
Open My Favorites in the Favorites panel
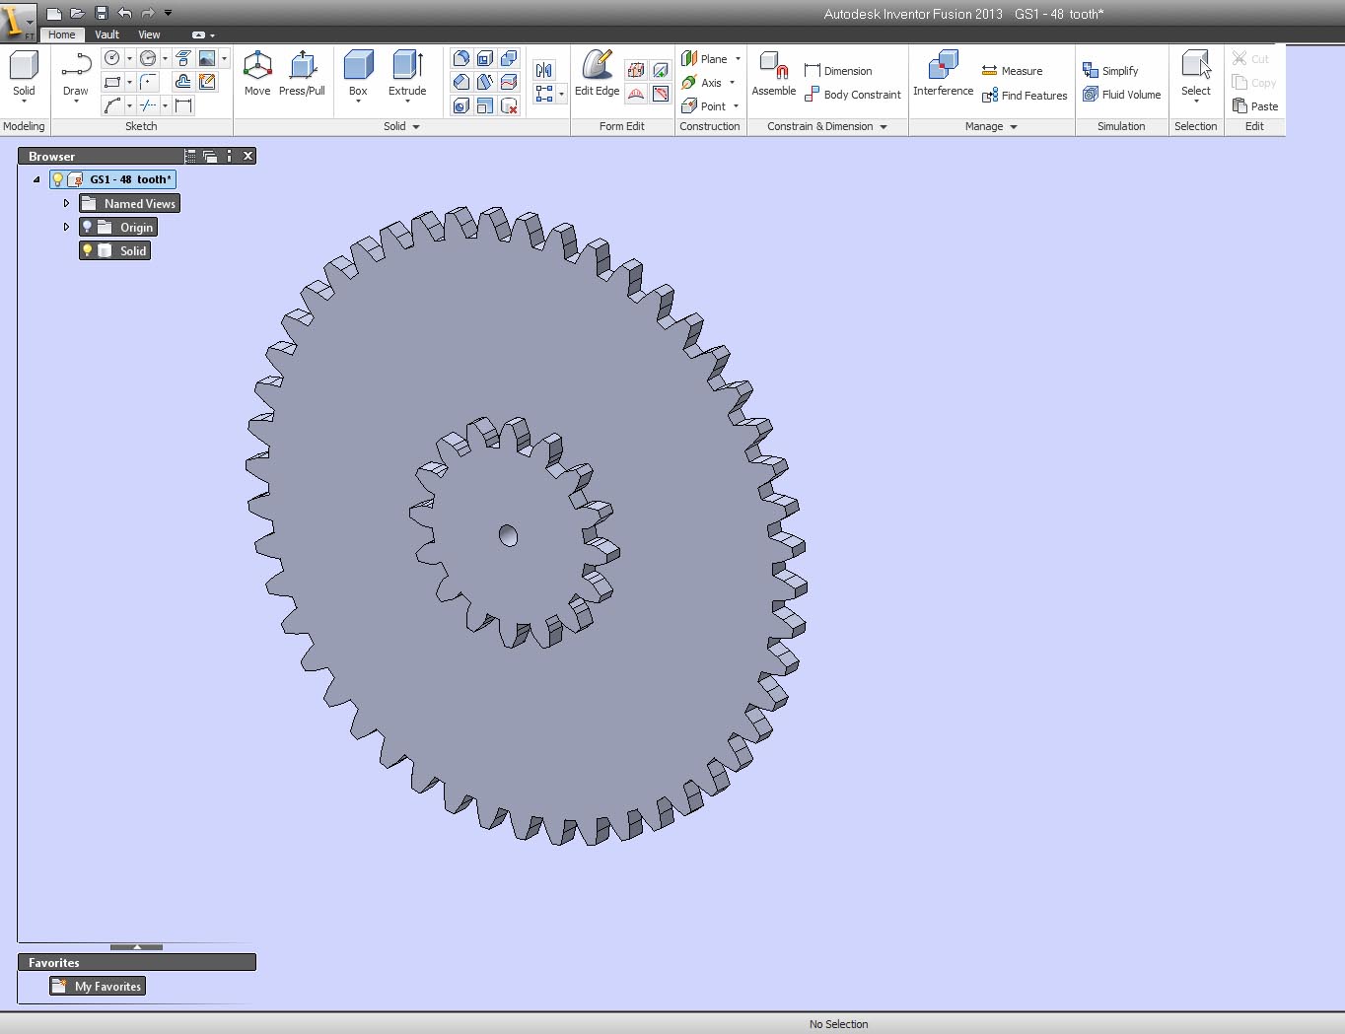97,986
